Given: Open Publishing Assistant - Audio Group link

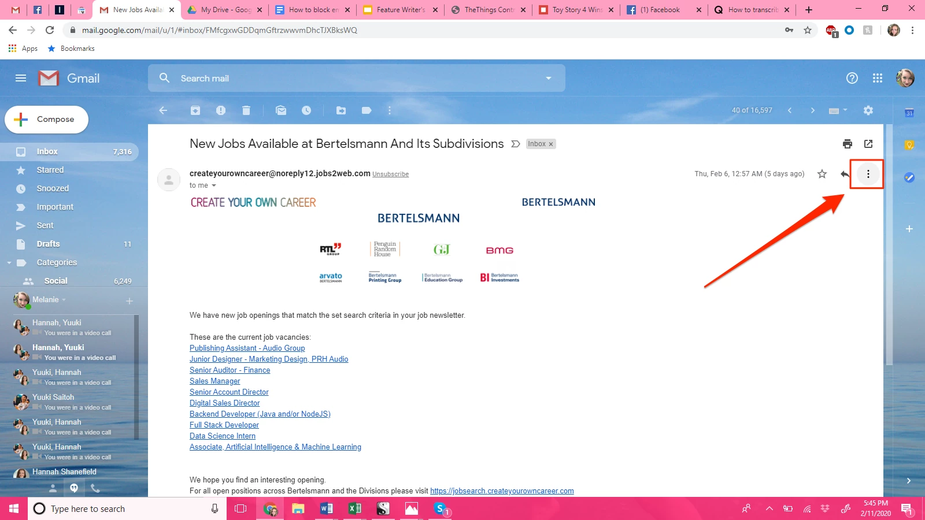Looking at the screenshot, I should (x=247, y=348).
